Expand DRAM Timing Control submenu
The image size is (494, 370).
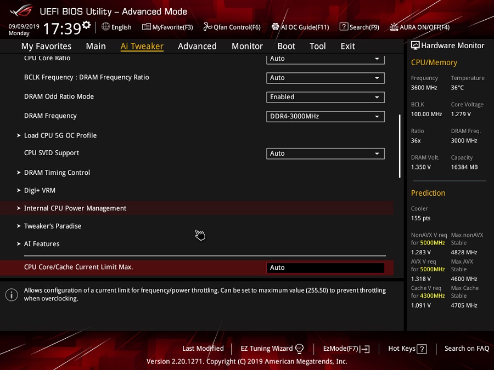tap(57, 173)
